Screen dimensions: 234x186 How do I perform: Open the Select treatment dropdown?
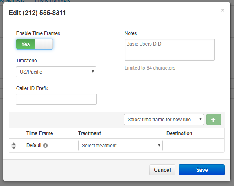coord(120,145)
